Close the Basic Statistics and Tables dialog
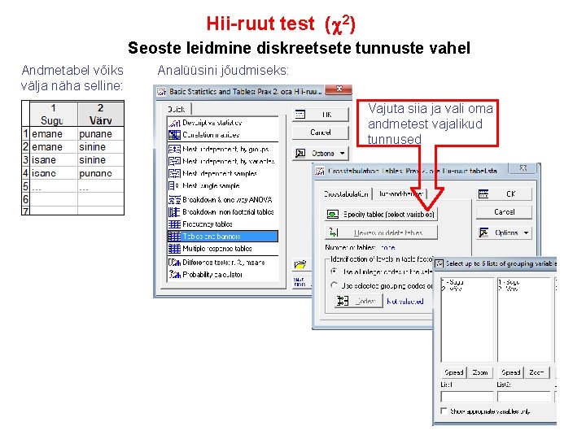The height and width of the screenshot is (439, 586). click(339, 89)
